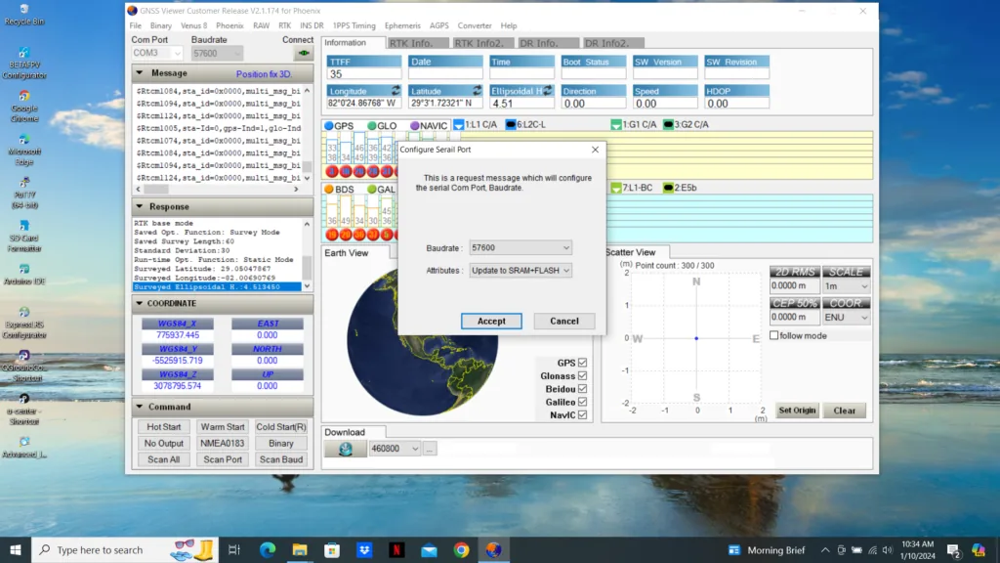Open SD Card Formatter desktop shortcut

coord(24,237)
